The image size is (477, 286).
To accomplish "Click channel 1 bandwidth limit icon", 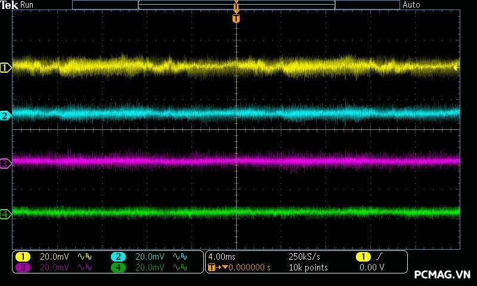I will (85, 257).
